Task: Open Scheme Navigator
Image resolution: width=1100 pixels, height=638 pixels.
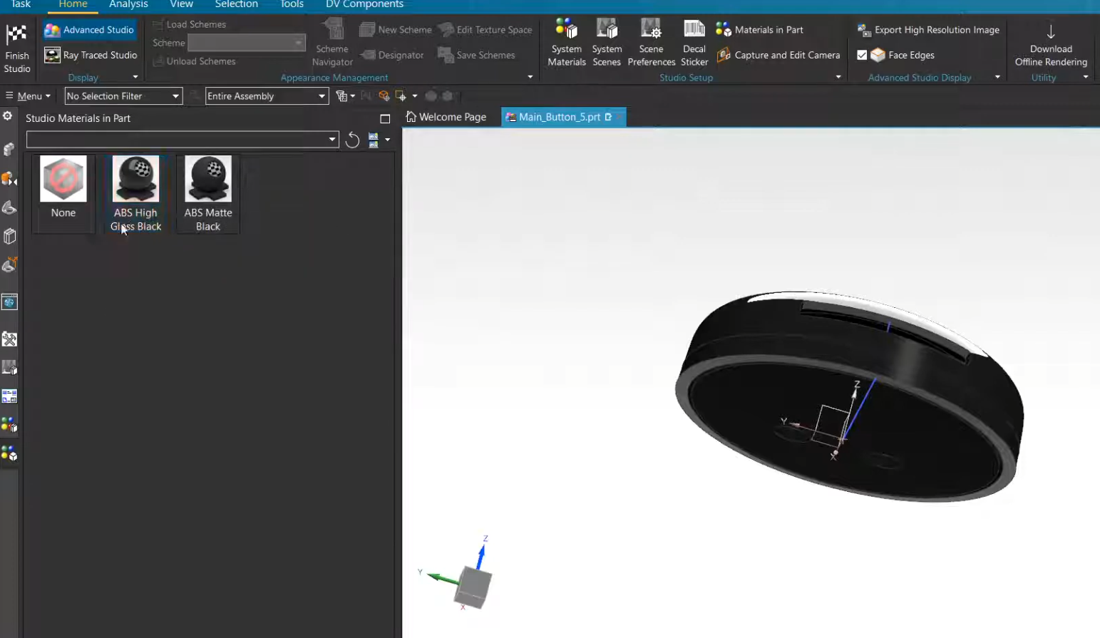Action: (332, 43)
